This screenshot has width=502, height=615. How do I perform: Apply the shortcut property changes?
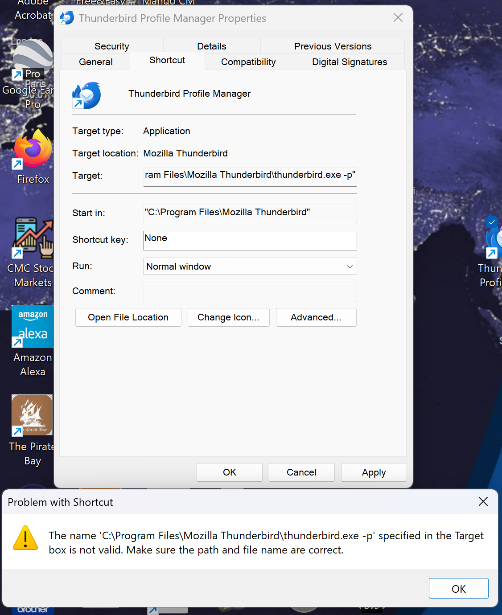[374, 472]
